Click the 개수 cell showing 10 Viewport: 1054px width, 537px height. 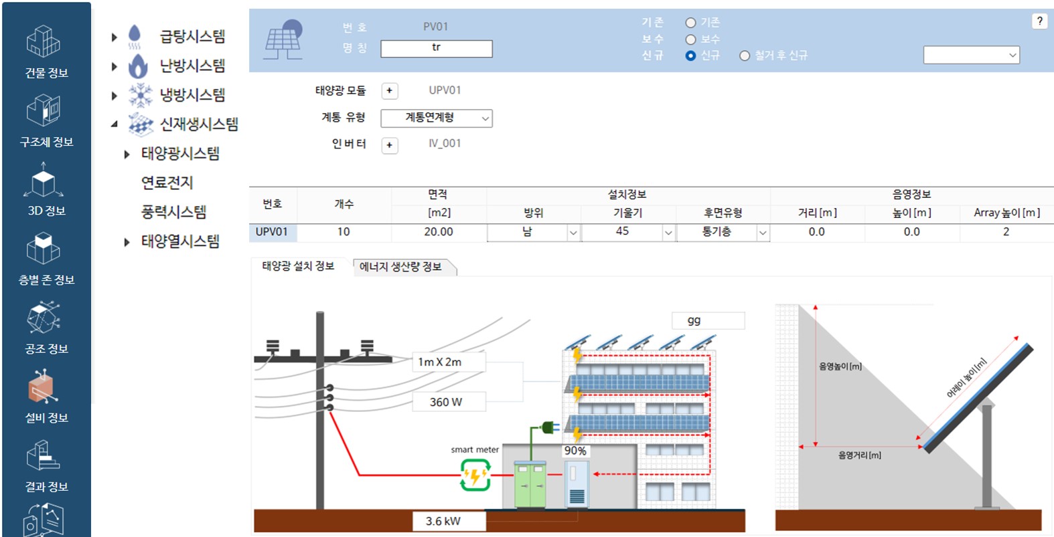[344, 232]
